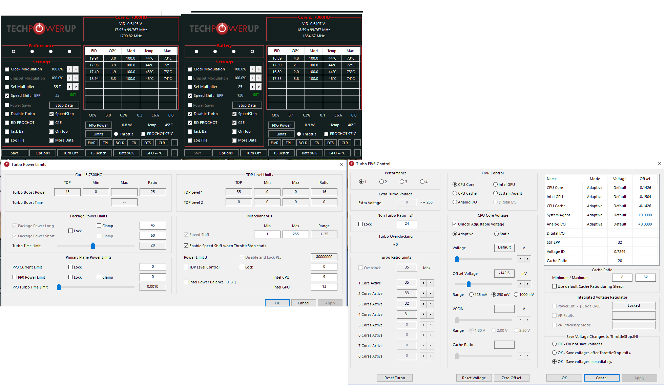666x388 pixels.
Task: Decrease the 1 Core Active turbo ratio
Action: (x=423, y=283)
